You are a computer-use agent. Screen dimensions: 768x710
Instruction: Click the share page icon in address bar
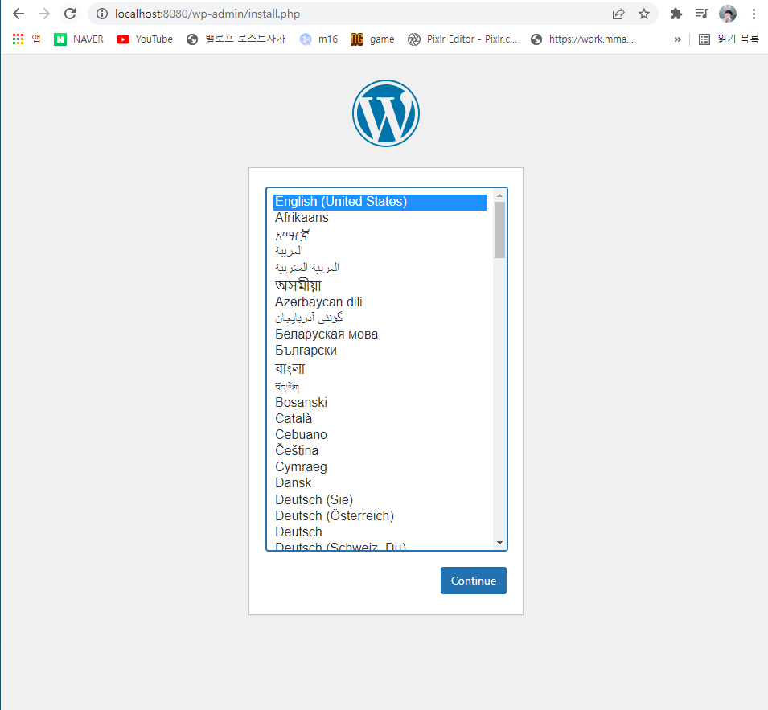(618, 14)
